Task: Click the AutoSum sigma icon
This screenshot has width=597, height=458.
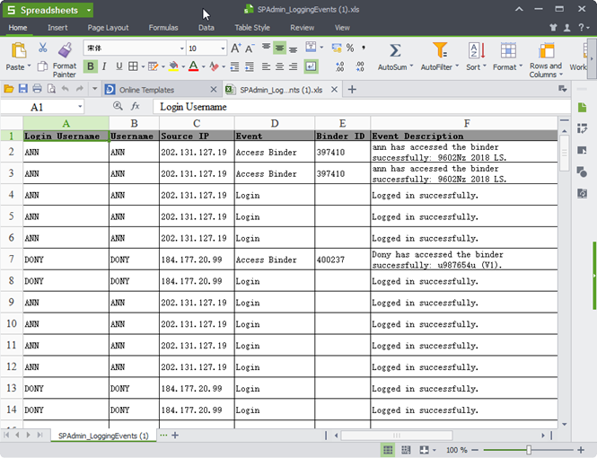Action: click(x=394, y=50)
